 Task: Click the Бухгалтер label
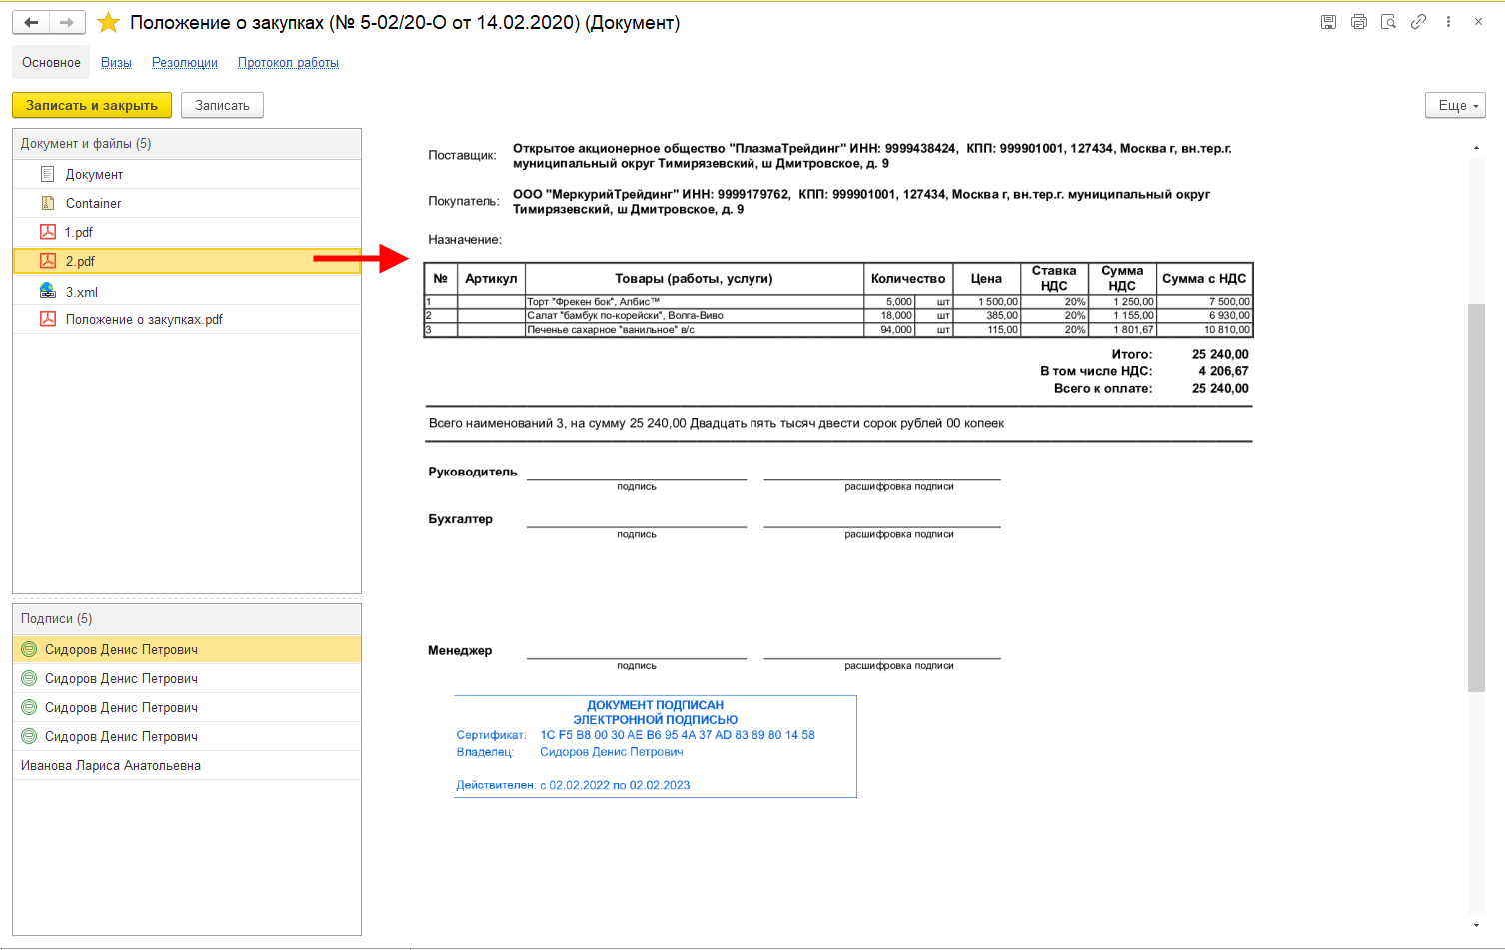(x=460, y=519)
